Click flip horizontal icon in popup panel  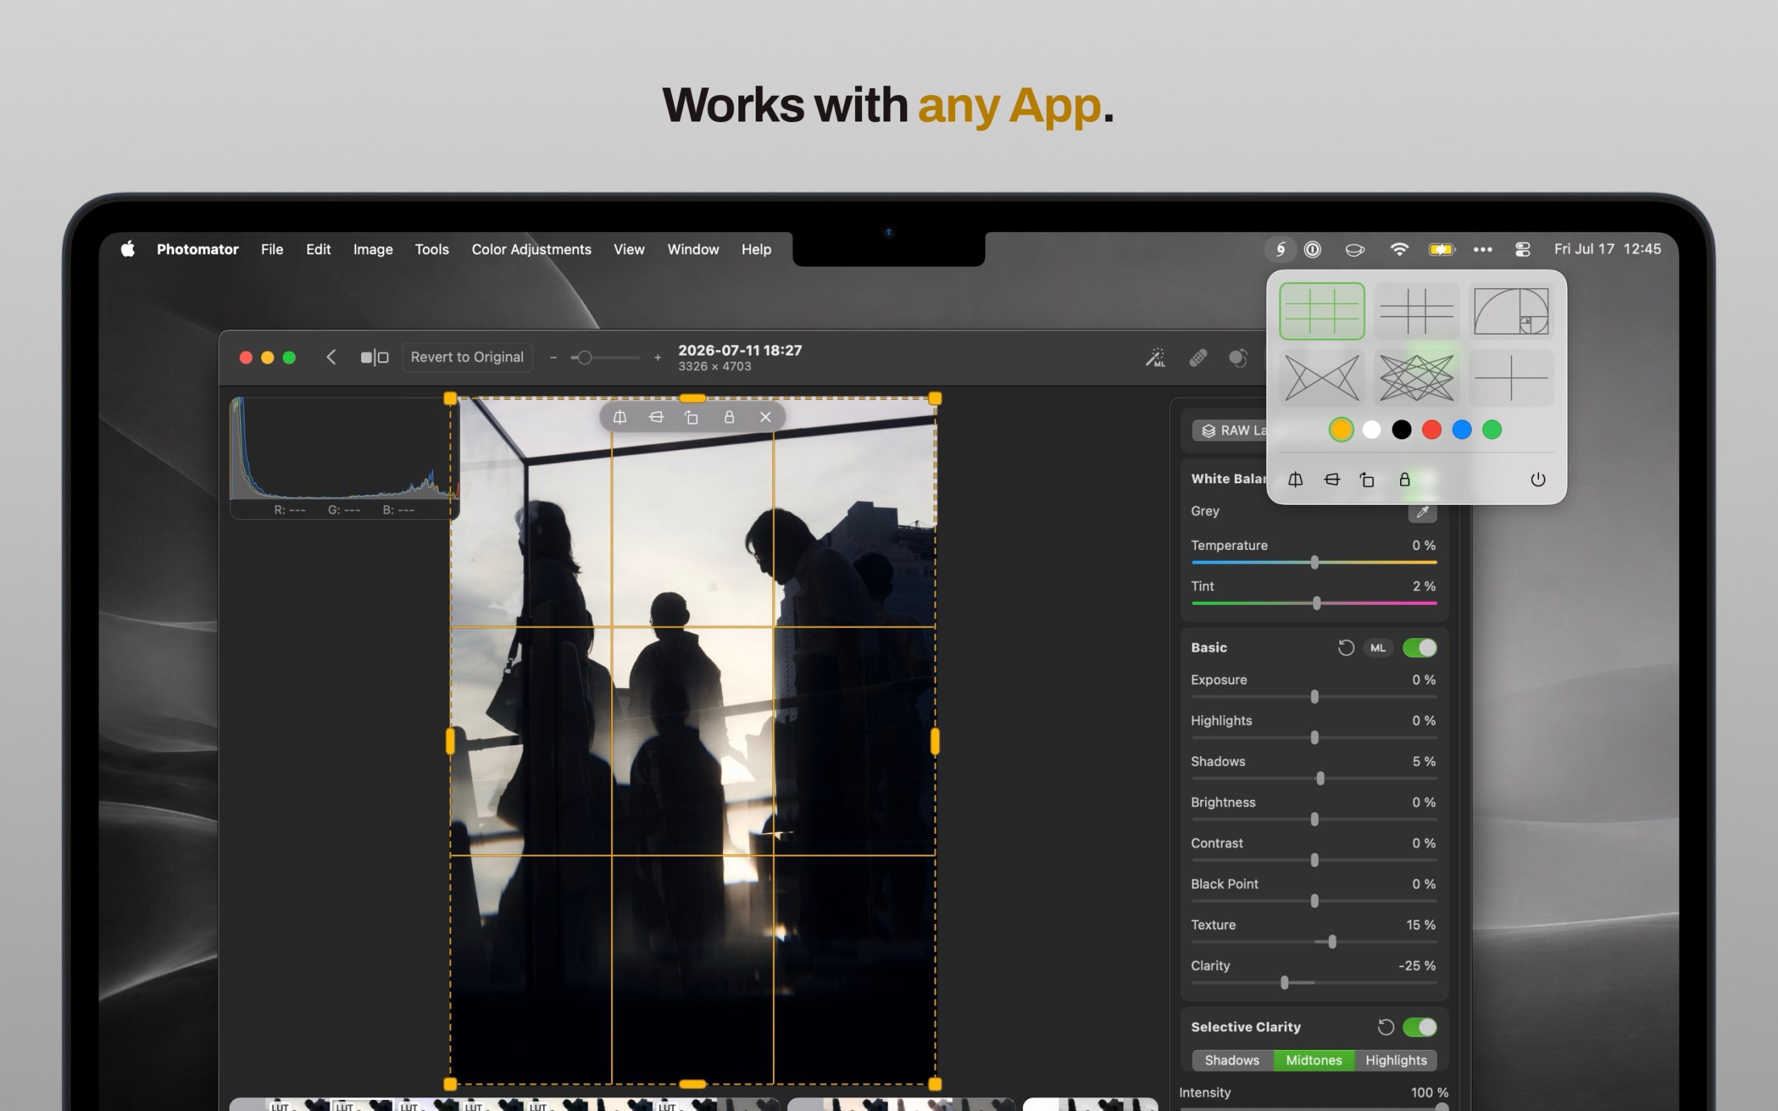(x=1295, y=480)
